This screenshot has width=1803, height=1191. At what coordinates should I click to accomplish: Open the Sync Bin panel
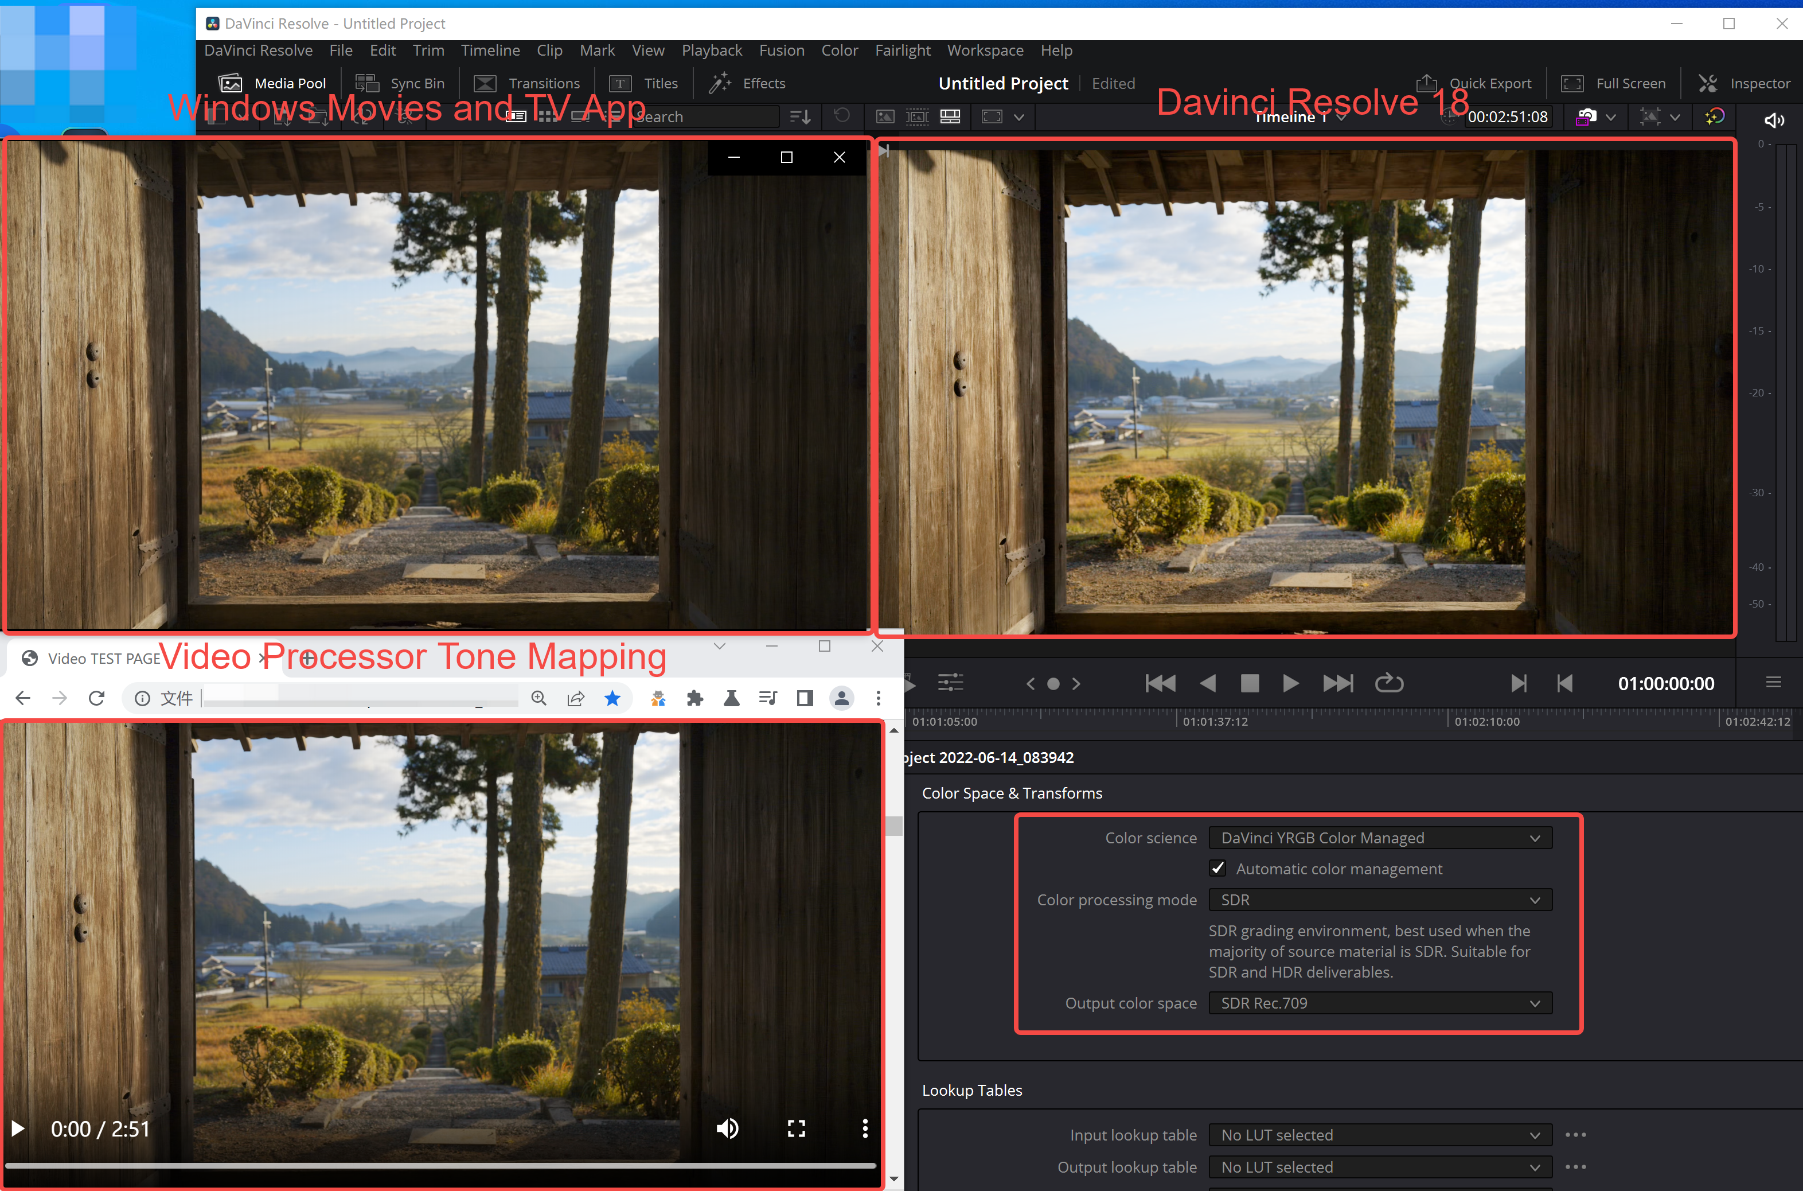point(400,83)
